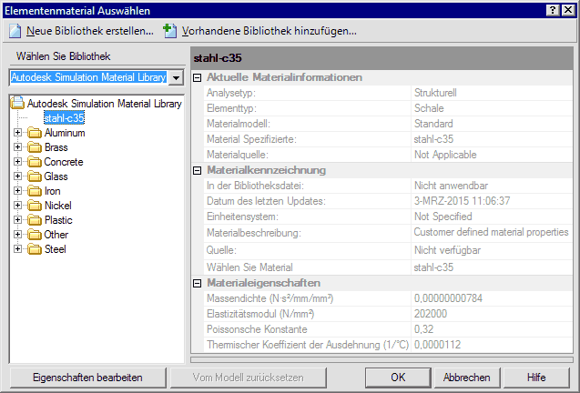This screenshot has height=393, width=580.
Task: Click the new library creation icon
Action: pos(15,31)
